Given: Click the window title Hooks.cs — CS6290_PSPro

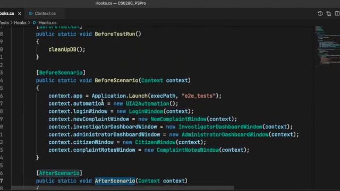Looking at the screenshot, I should coord(121,3).
